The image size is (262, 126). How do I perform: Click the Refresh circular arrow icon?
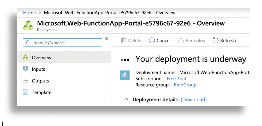(215, 40)
